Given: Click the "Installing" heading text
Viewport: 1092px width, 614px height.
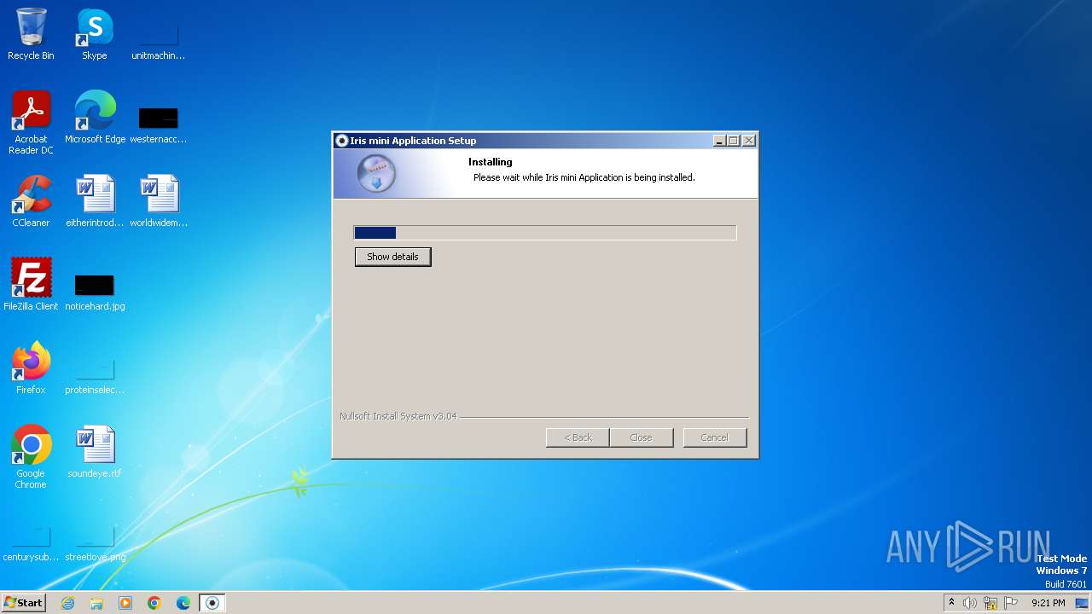Looking at the screenshot, I should point(490,162).
